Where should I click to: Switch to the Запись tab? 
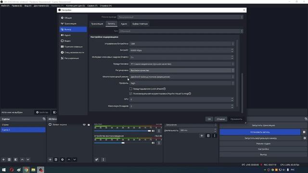click(111, 24)
